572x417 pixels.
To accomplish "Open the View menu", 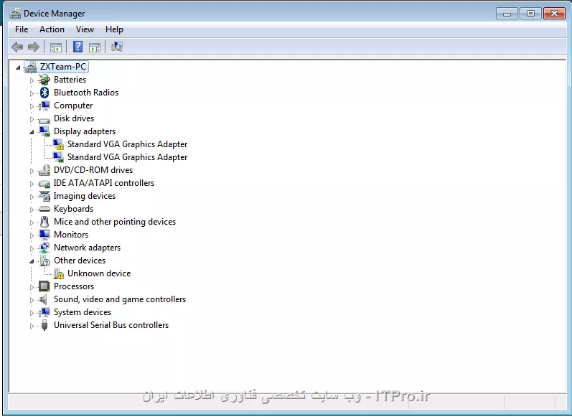I will tap(85, 29).
